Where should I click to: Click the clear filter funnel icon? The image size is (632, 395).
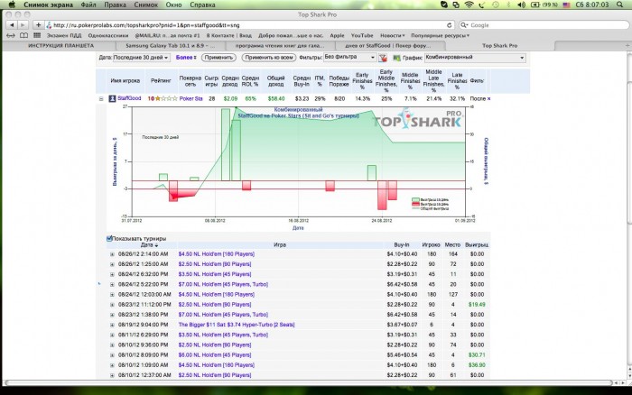pyautogui.click(x=383, y=58)
